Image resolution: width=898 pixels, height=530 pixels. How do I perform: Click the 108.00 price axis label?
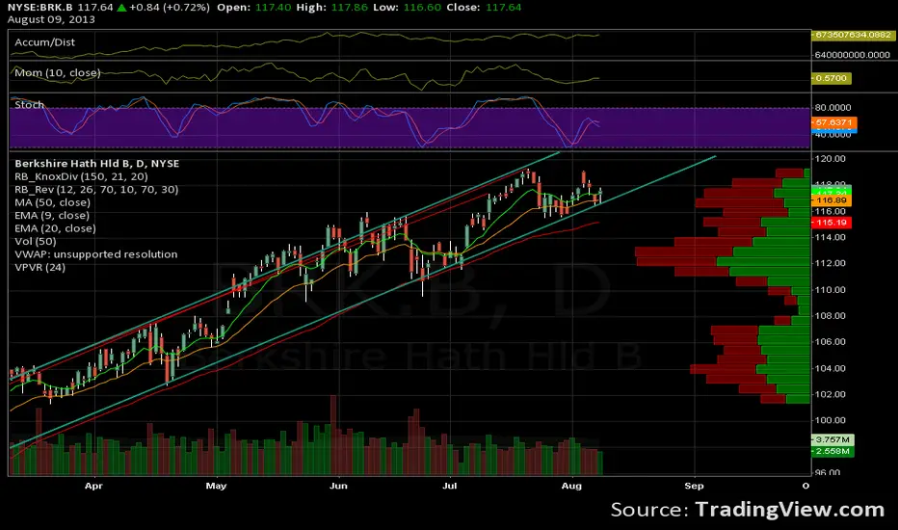[x=831, y=316]
